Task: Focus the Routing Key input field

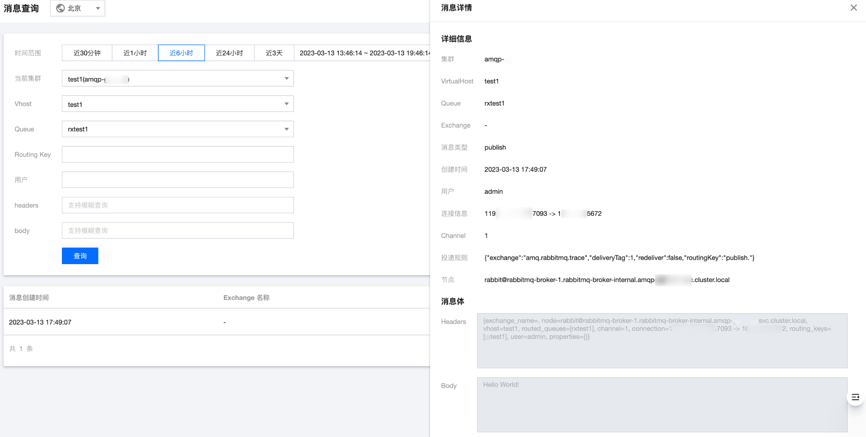Action: [178, 155]
